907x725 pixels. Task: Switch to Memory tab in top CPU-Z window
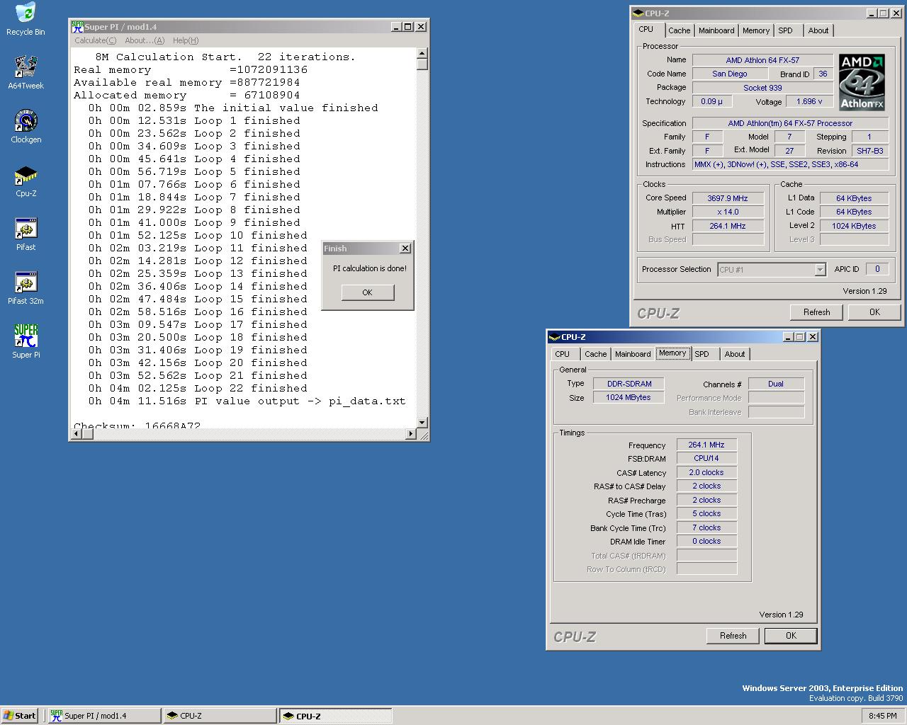756,30
